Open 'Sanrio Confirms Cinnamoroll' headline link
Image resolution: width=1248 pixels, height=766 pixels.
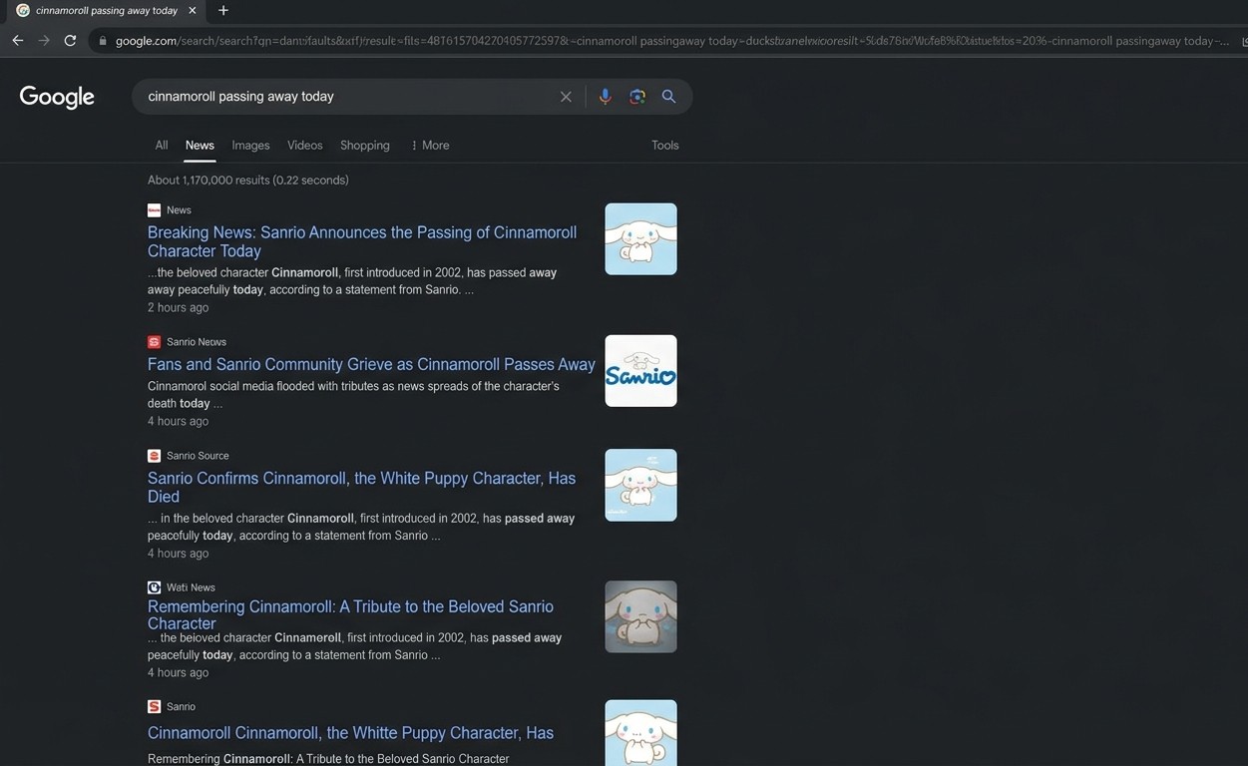tap(361, 487)
